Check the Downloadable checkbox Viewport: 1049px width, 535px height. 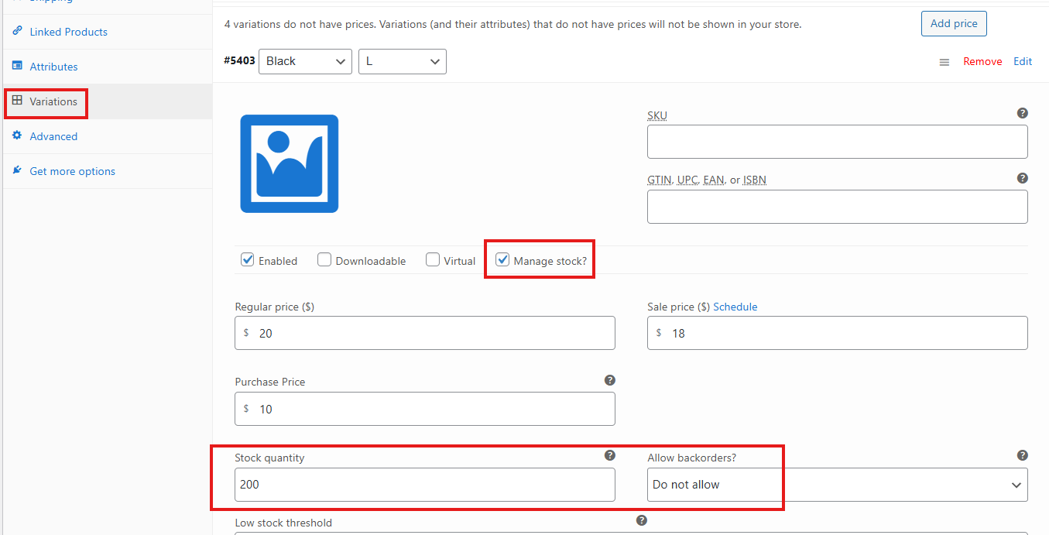point(324,260)
